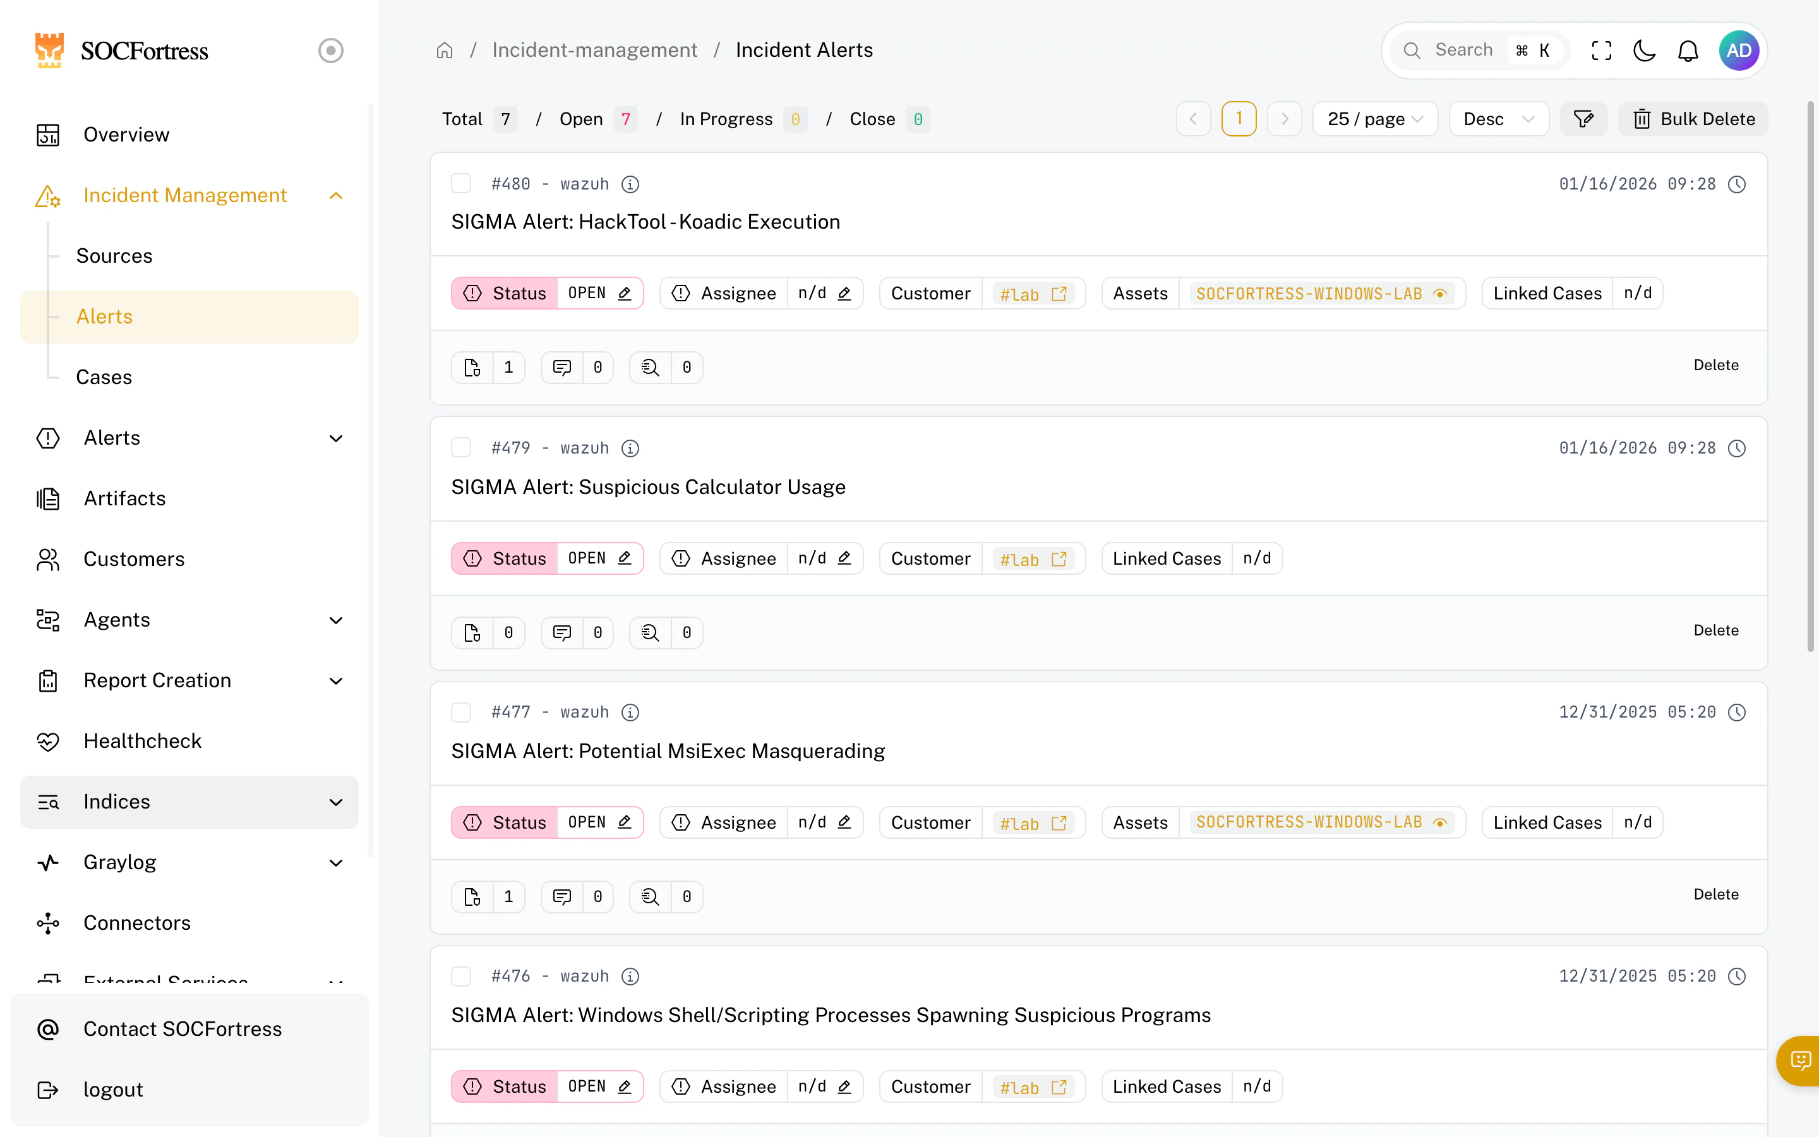Delete the Suspicious Calculator Usage alert
Screen dimensions: 1819x1137
click(1716, 631)
